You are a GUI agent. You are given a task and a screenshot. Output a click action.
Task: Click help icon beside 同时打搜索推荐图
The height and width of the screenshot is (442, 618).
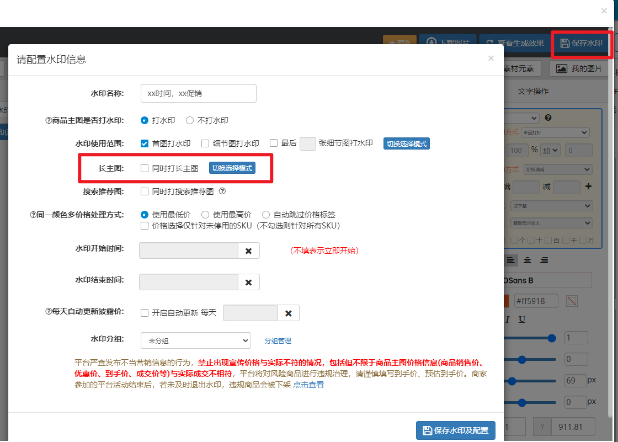click(222, 191)
